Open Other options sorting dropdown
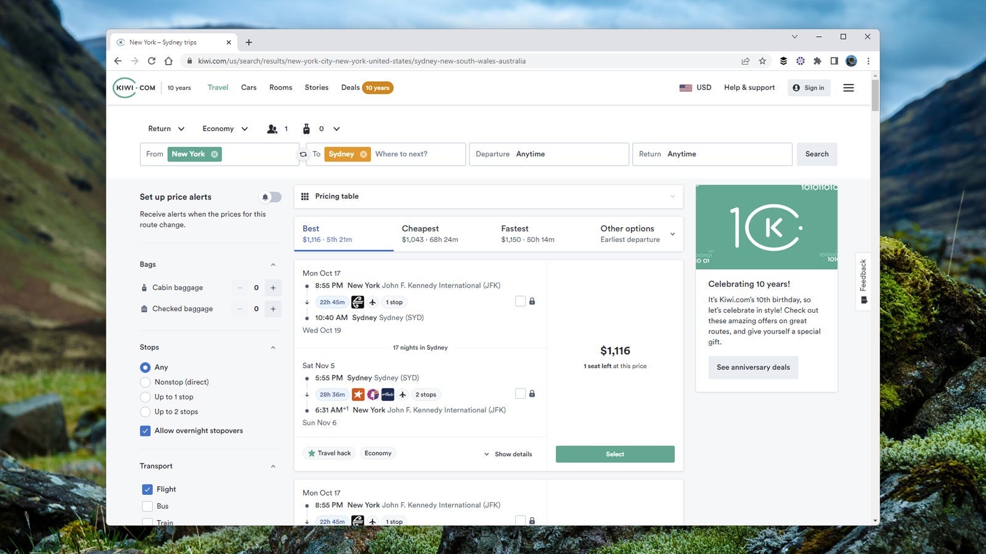Image resolution: width=986 pixels, height=554 pixels. [637, 234]
